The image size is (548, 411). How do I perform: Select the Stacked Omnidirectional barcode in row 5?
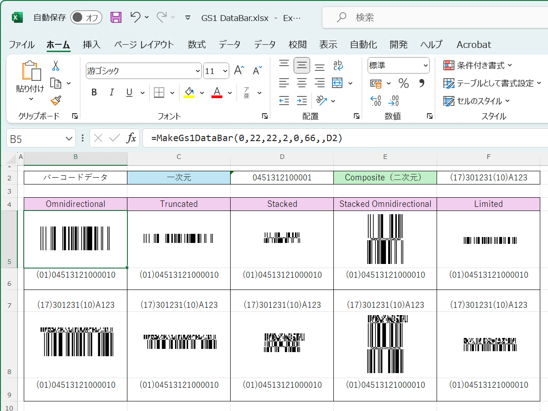(385, 239)
